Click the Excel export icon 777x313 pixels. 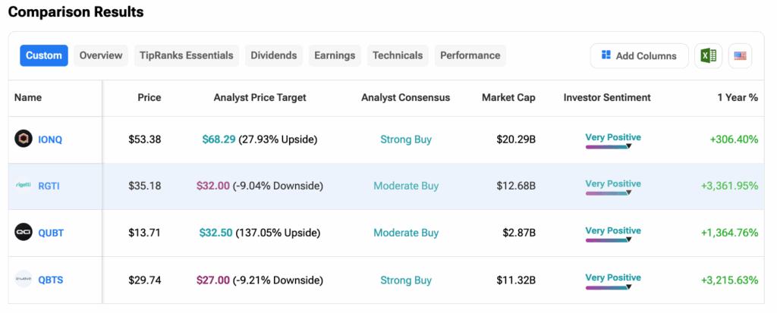click(x=708, y=55)
